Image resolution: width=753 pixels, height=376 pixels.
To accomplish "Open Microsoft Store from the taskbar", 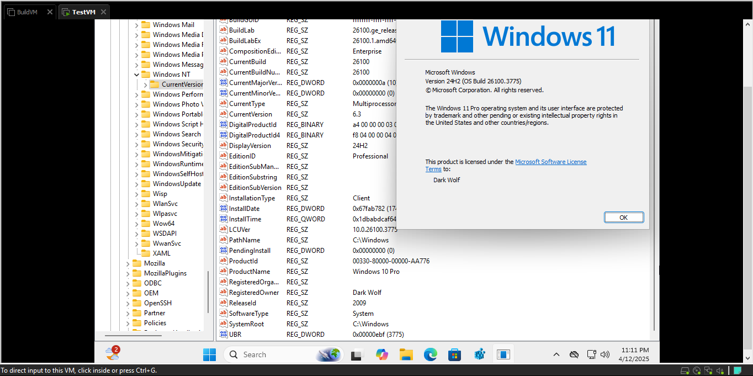I will (454, 355).
